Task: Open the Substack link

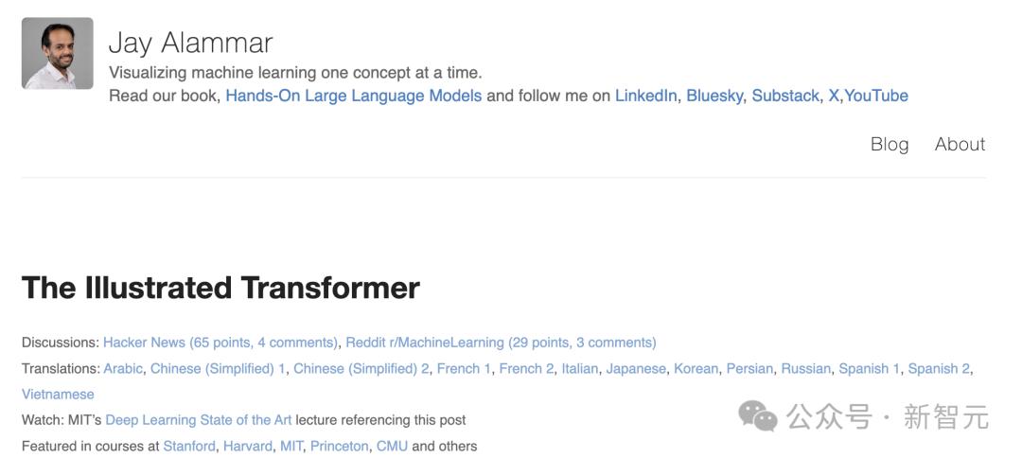Action: coord(785,96)
